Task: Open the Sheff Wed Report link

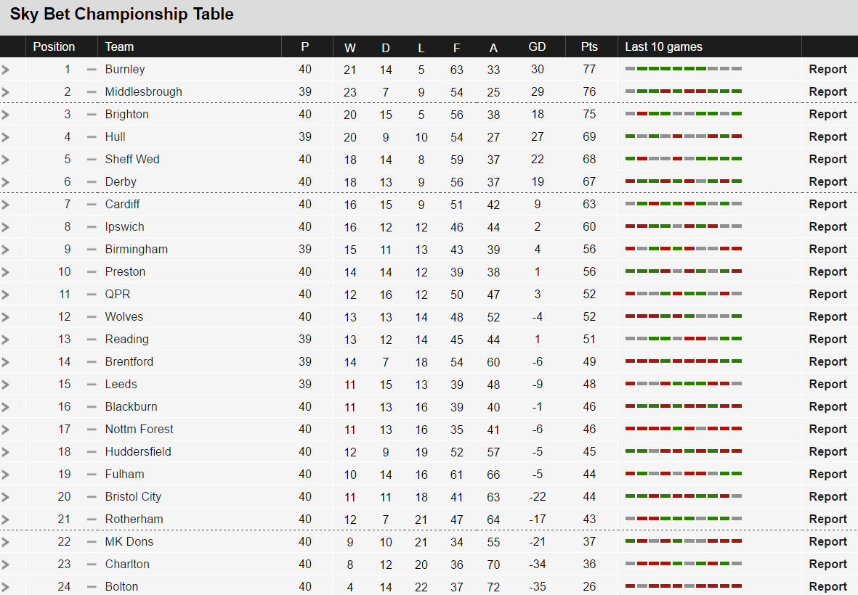Action: click(827, 159)
